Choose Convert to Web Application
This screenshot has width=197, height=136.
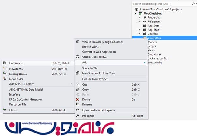click(x=99, y=52)
